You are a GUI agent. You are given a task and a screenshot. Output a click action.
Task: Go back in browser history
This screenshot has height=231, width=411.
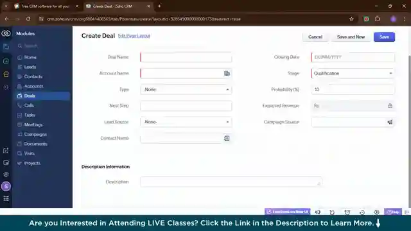click(x=6, y=19)
